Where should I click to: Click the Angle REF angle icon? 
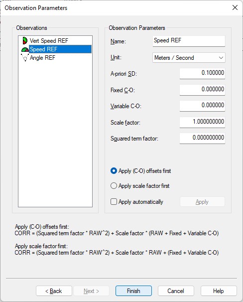pyautogui.click(x=25, y=58)
